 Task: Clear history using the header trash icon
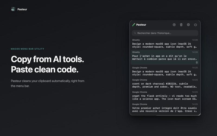181,25
